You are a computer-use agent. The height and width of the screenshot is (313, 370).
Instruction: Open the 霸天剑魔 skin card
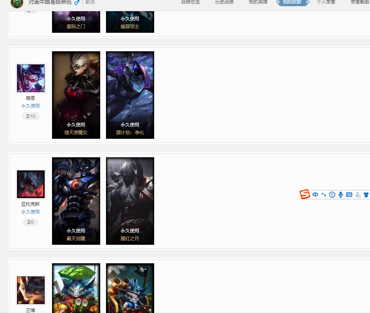click(76, 201)
